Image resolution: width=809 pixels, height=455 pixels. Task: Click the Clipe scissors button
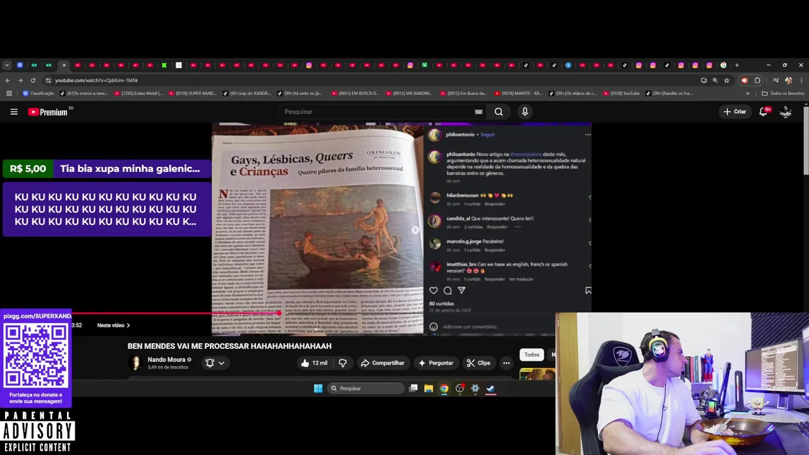(478, 363)
